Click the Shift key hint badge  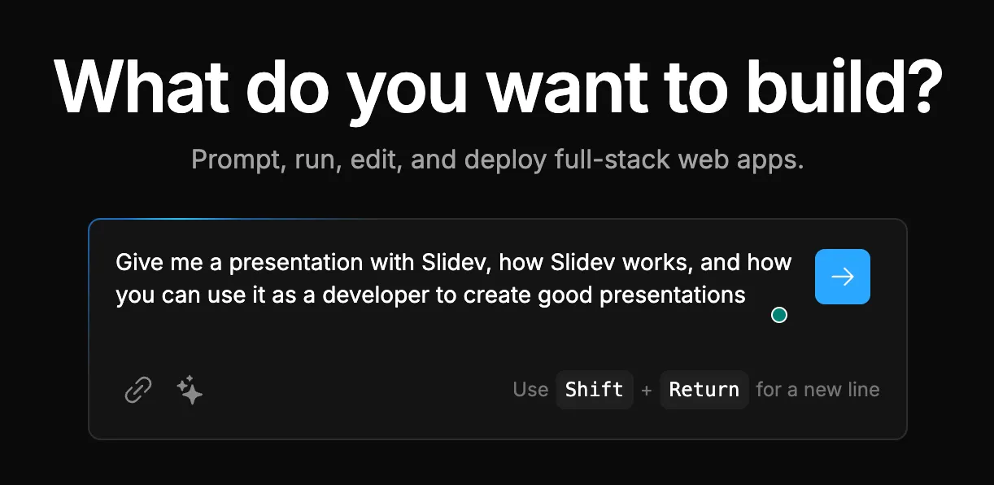594,390
